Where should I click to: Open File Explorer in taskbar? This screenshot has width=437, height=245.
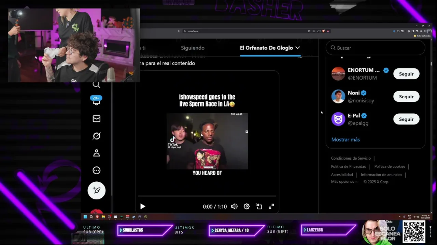click(103, 217)
